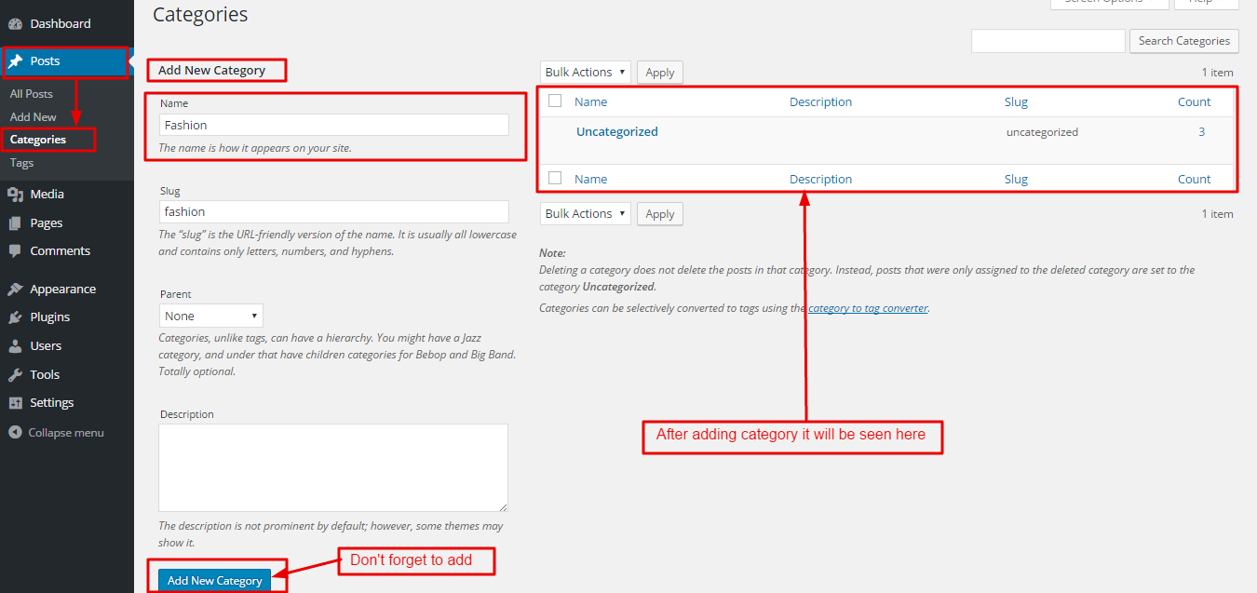The width and height of the screenshot is (1257, 593).
Task: Select Categories submenu item
Action: pos(38,140)
